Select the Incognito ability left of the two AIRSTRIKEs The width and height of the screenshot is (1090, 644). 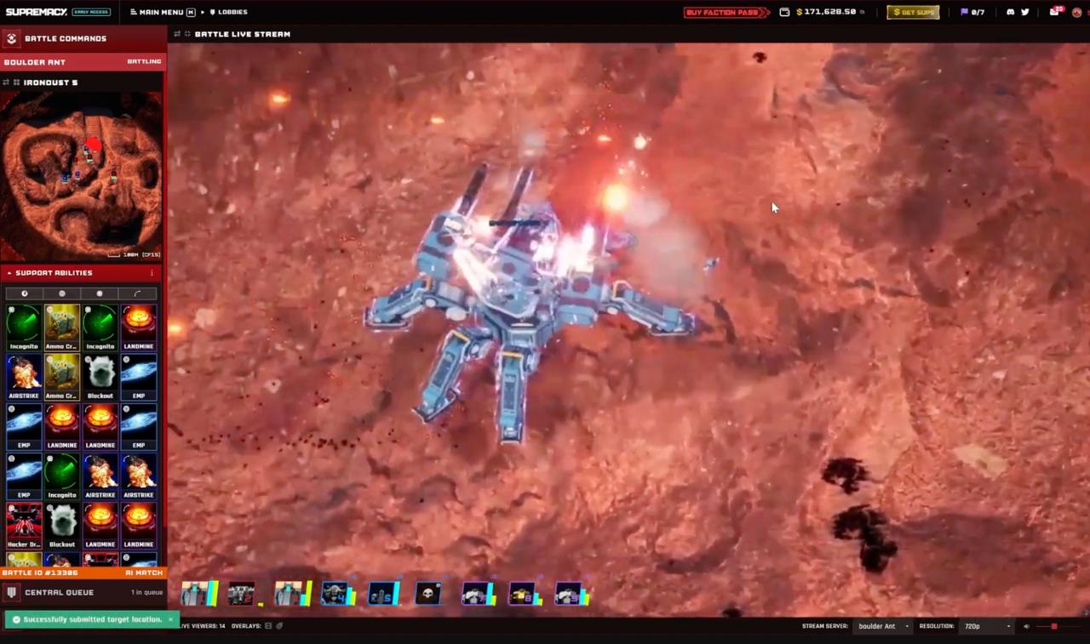(62, 476)
